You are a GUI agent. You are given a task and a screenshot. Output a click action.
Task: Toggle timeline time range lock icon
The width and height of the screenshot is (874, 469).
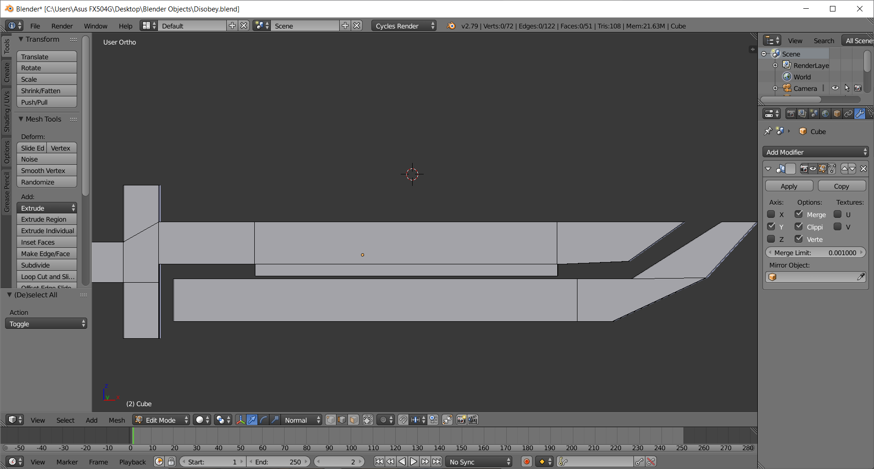point(171,462)
